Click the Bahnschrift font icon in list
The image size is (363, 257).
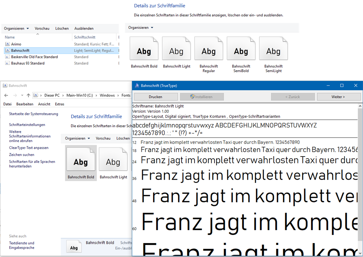7,50
